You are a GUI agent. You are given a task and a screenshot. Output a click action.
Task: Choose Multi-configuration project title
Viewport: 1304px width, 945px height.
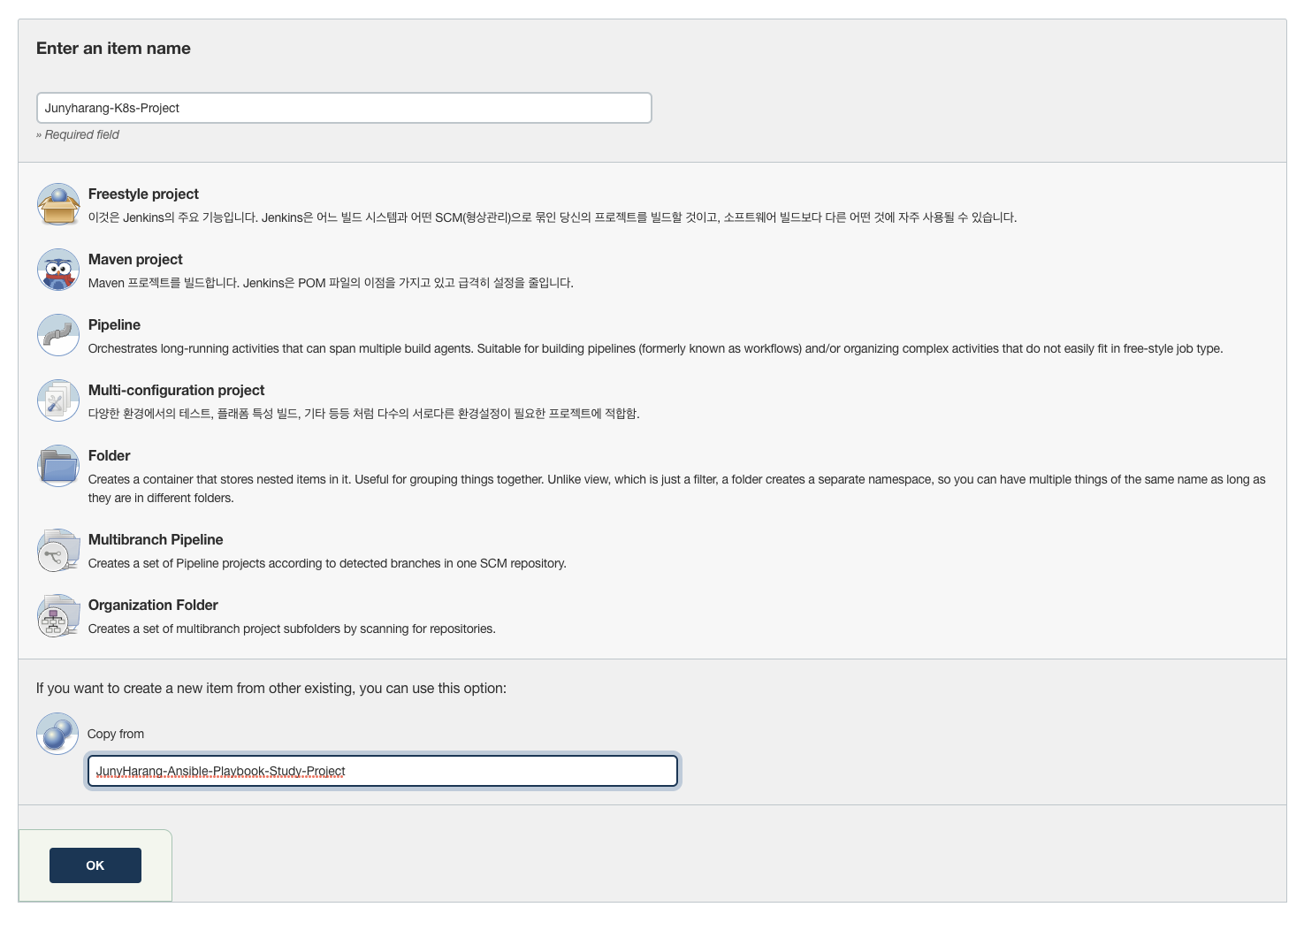click(x=176, y=391)
